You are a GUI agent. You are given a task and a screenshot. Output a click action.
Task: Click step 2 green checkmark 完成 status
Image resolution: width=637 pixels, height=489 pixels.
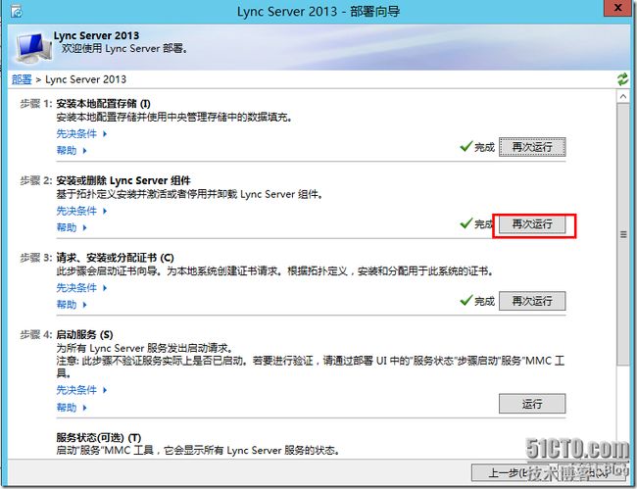click(476, 223)
